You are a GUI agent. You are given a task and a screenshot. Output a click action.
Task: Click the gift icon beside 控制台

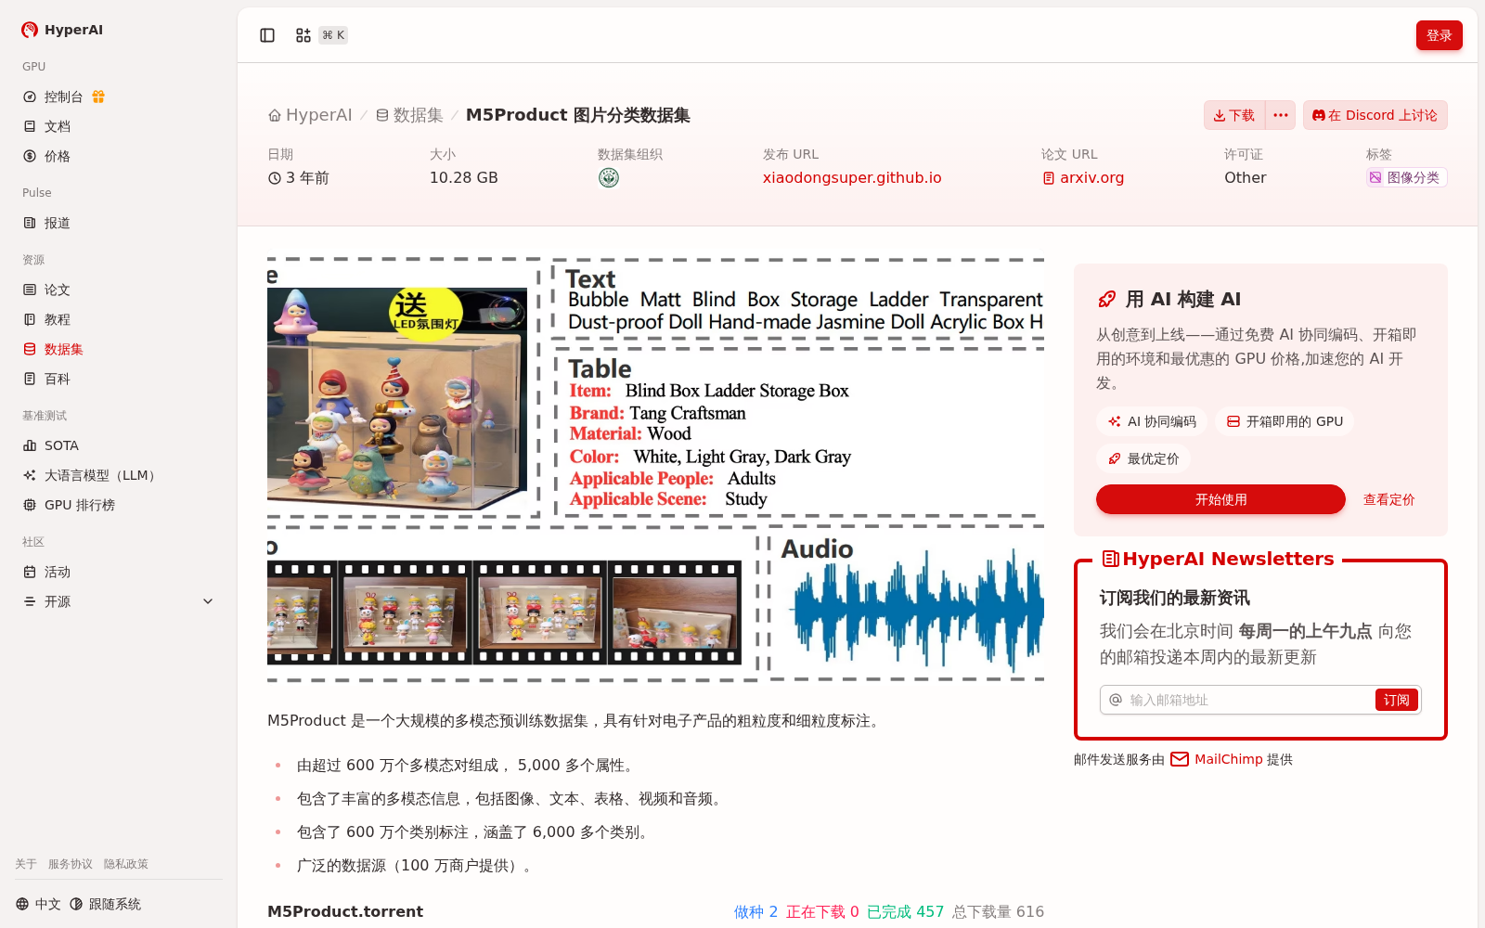[98, 97]
